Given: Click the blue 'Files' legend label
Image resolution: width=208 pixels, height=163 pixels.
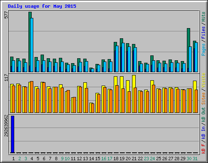Looking at the screenshot, I should click(x=204, y=33).
